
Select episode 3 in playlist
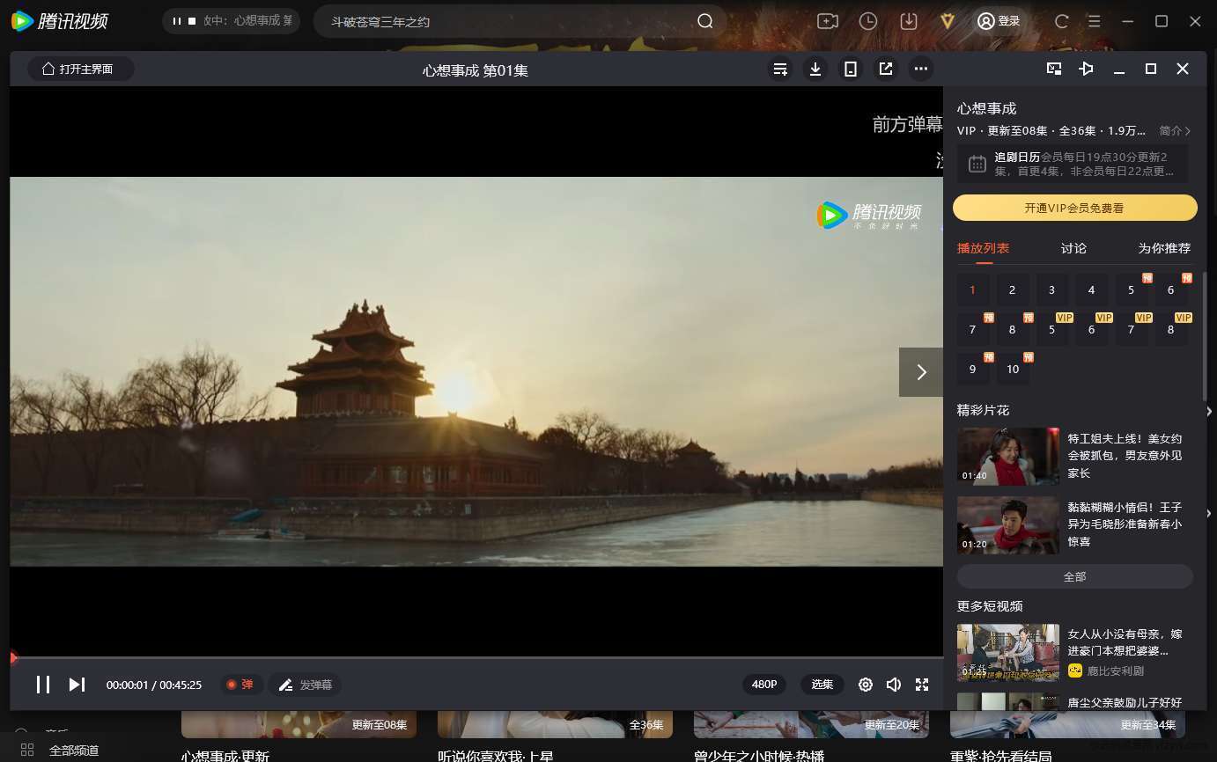click(1051, 289)
